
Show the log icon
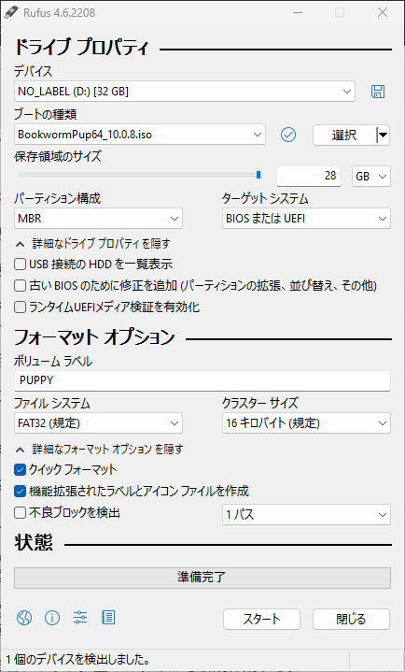pyautogui.click(x=108, y=618)
